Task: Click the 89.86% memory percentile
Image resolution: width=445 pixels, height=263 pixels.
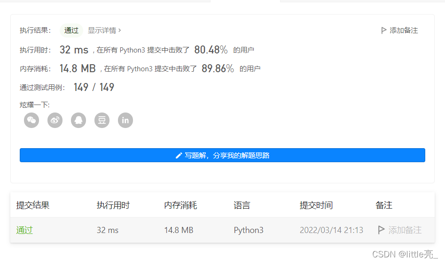Action: click(218, 68)
